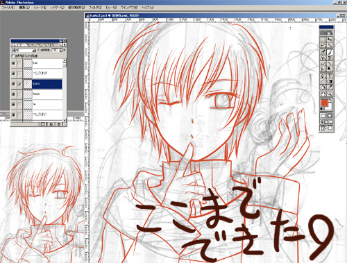Select the ペン入れ1 layer row
Screen dimensions: 347x263
(x=37, y=114)
